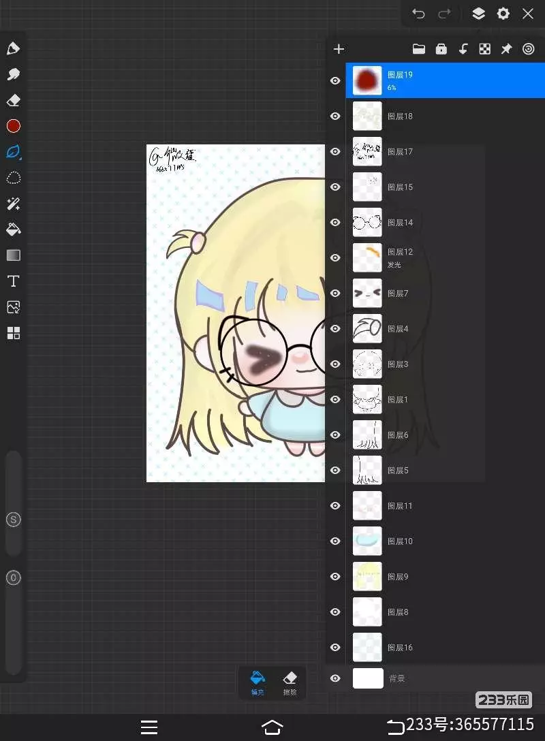Viewport: 545px width, 741px height.
Task: Select the Pen brush tool
Action: pyautogui.click(x=13, y=48)
